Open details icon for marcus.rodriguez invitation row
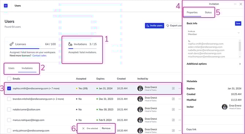This screenshot has height=134, width=245. 173,120
